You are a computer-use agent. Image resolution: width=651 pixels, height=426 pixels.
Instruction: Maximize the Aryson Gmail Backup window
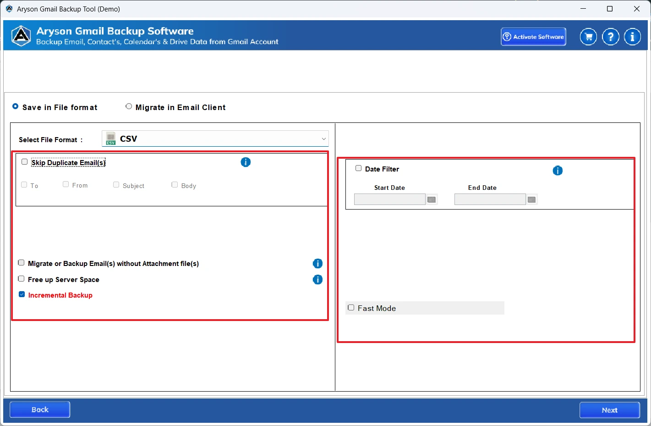click(610, 9)
